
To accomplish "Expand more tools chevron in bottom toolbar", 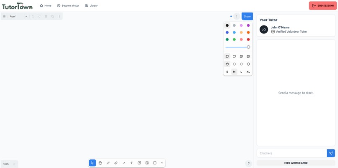I will pos(162,163).
